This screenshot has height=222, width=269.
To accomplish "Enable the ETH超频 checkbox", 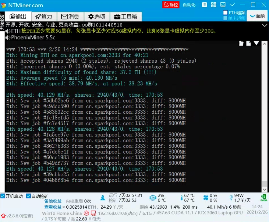I will 225,13.
